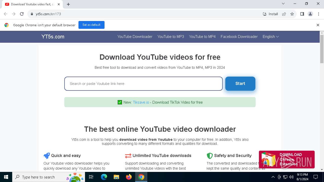Click the share page icon
The height and width of the screenshot is (182, 324).
click(x=284, y=14)
